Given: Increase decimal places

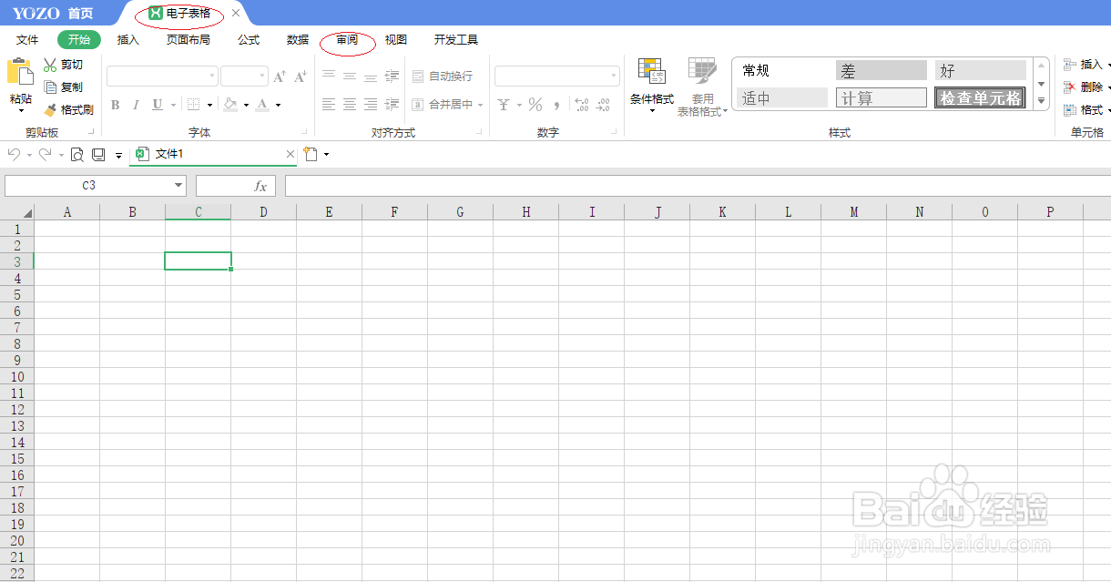Looking at the screenshot, I should 581,105.
